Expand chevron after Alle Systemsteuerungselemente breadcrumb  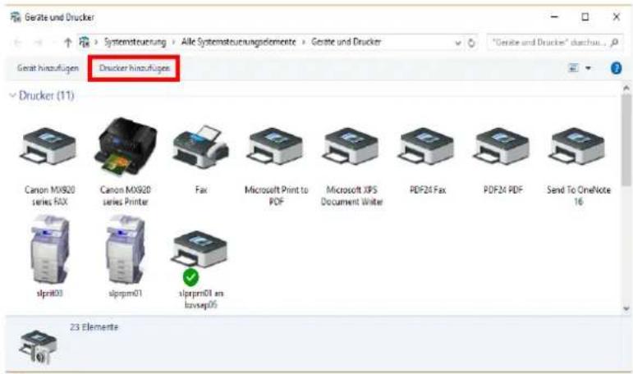(304, 43)
